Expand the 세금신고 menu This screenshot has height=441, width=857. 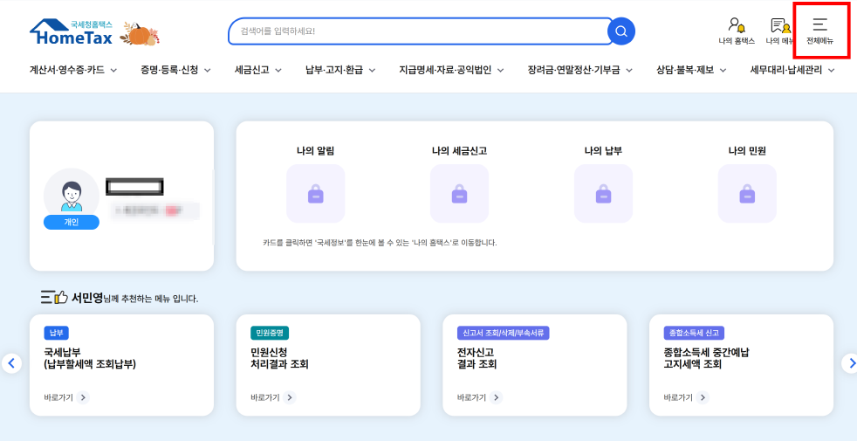click(x=261, y=70)
